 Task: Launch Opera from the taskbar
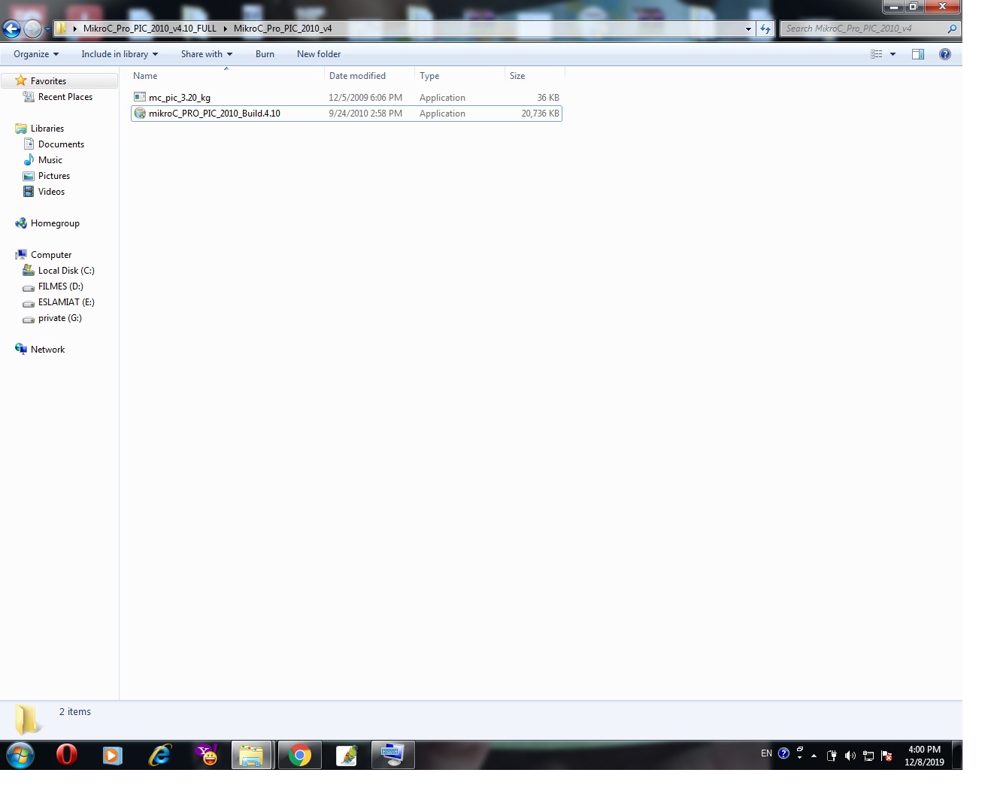(67, 755)
